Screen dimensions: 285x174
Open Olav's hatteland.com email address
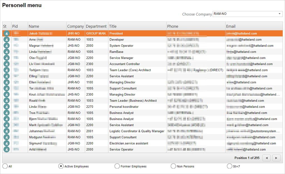click(x=246, y=58)
